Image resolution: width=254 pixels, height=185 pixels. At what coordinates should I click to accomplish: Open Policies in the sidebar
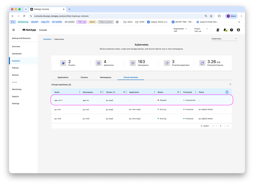pos(16,68)
